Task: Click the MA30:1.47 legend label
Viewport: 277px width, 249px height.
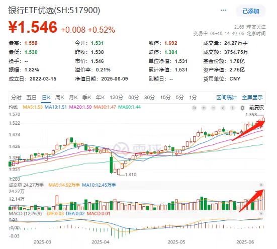Action: pos(105,107)
